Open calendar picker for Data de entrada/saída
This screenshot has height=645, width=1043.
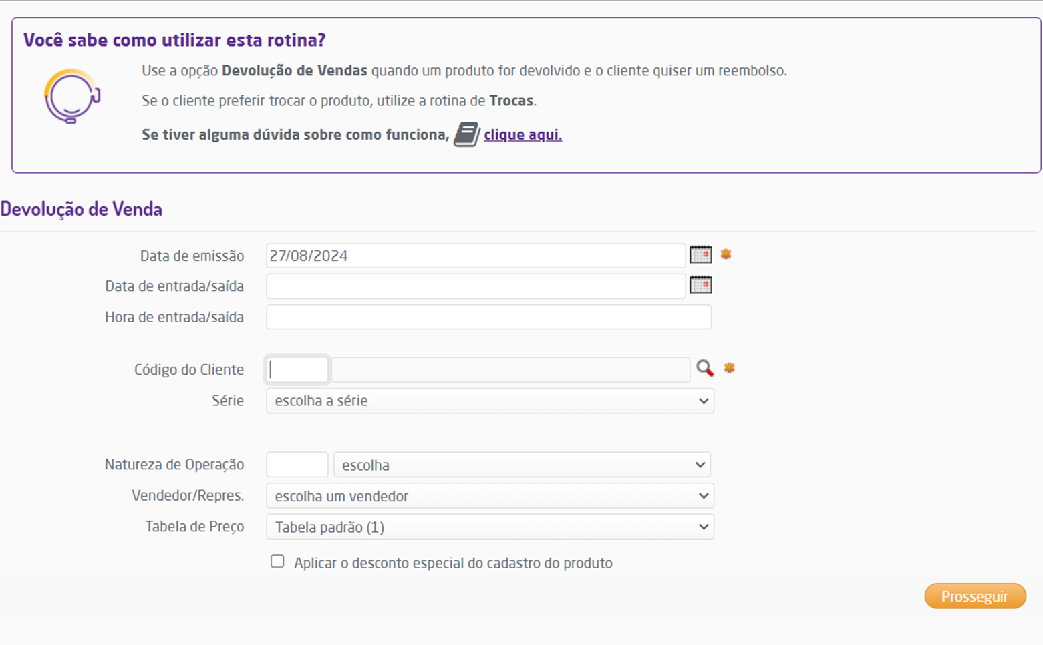[700, 285]
